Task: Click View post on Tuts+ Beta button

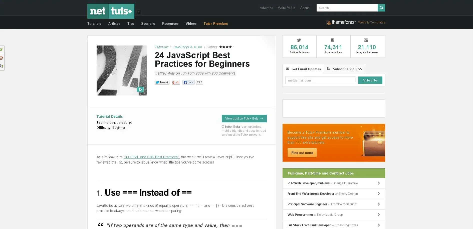Action: pos(244,118)
